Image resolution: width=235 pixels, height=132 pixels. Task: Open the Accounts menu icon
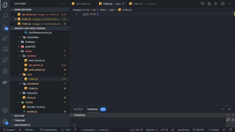pos(5,110)
